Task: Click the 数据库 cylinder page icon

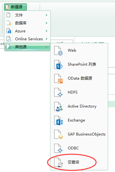Action: click(x=9, y=23)
